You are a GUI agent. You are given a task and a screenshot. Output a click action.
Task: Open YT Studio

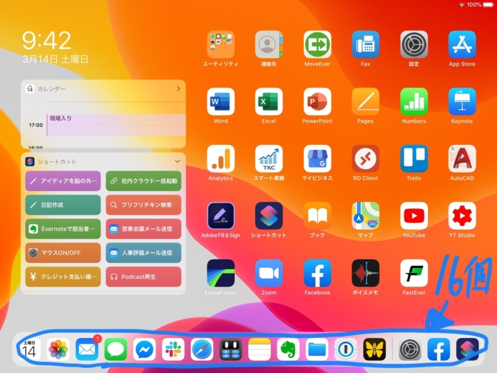click(462, 216)
